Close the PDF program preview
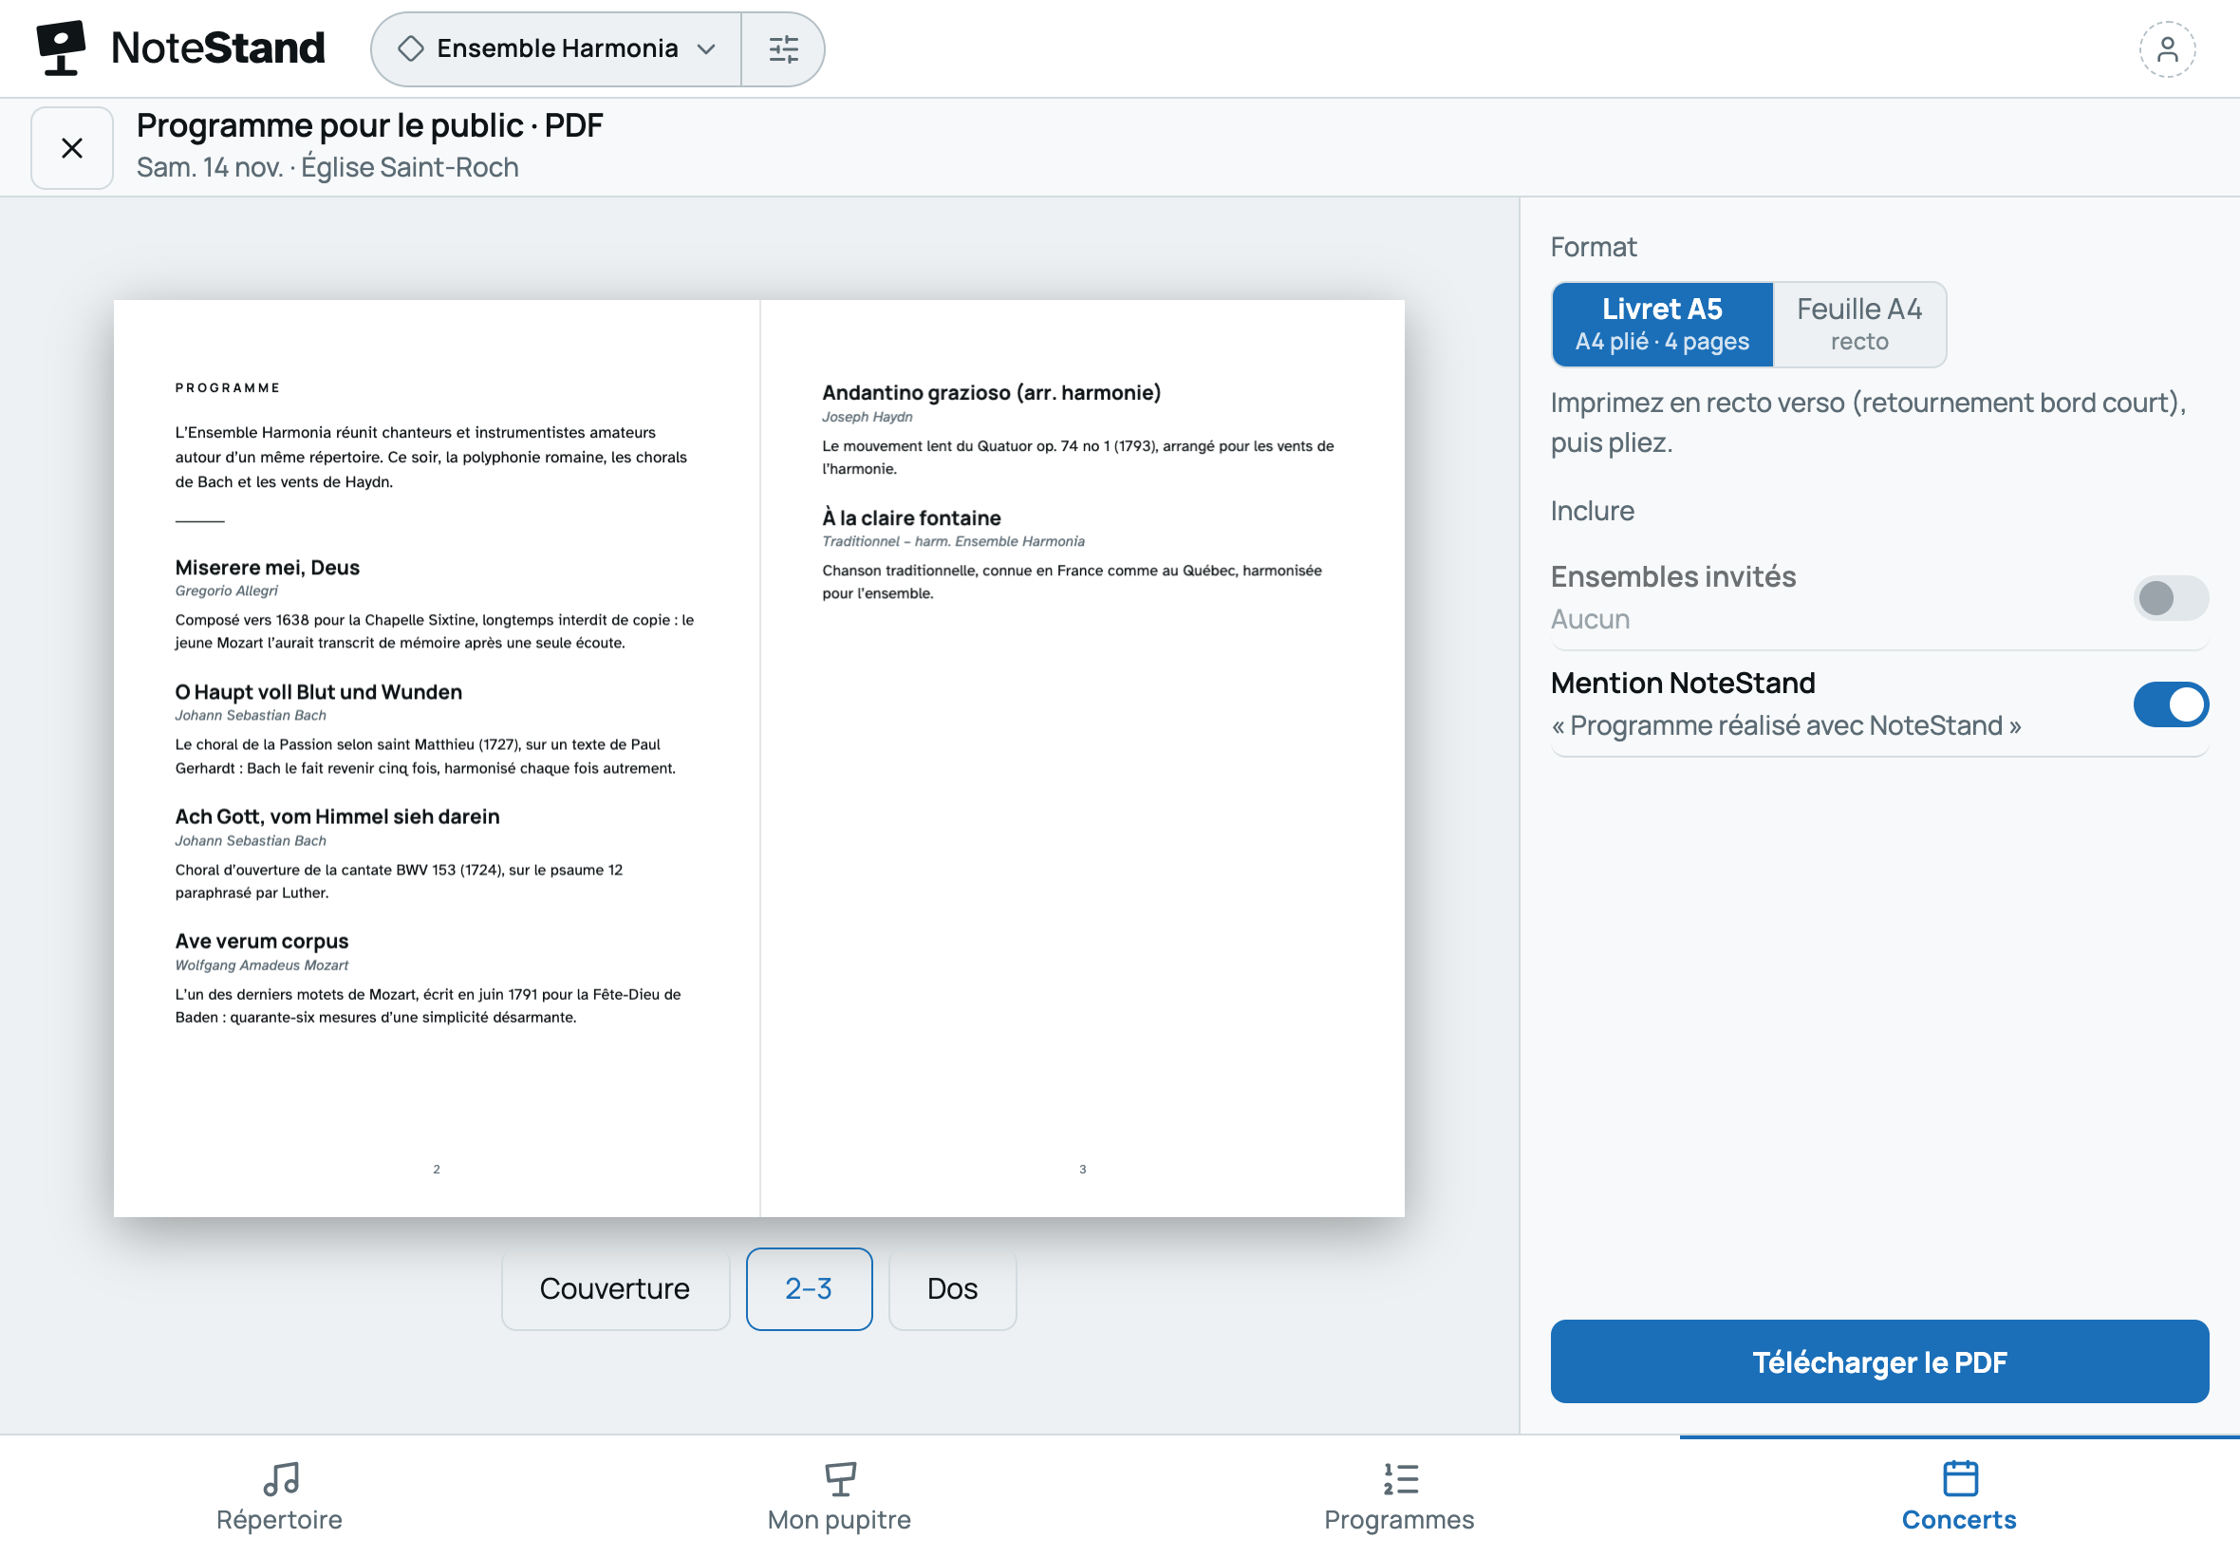The height and width of the screenshot is (1557, 2240). pos(72,148)
